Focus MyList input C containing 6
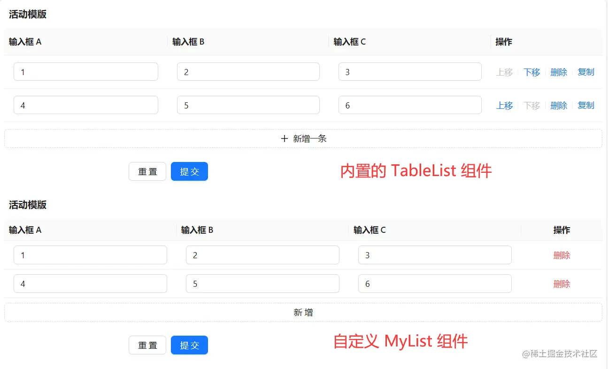Viewport: 608px width, 369px height. (x=435, y=284)
